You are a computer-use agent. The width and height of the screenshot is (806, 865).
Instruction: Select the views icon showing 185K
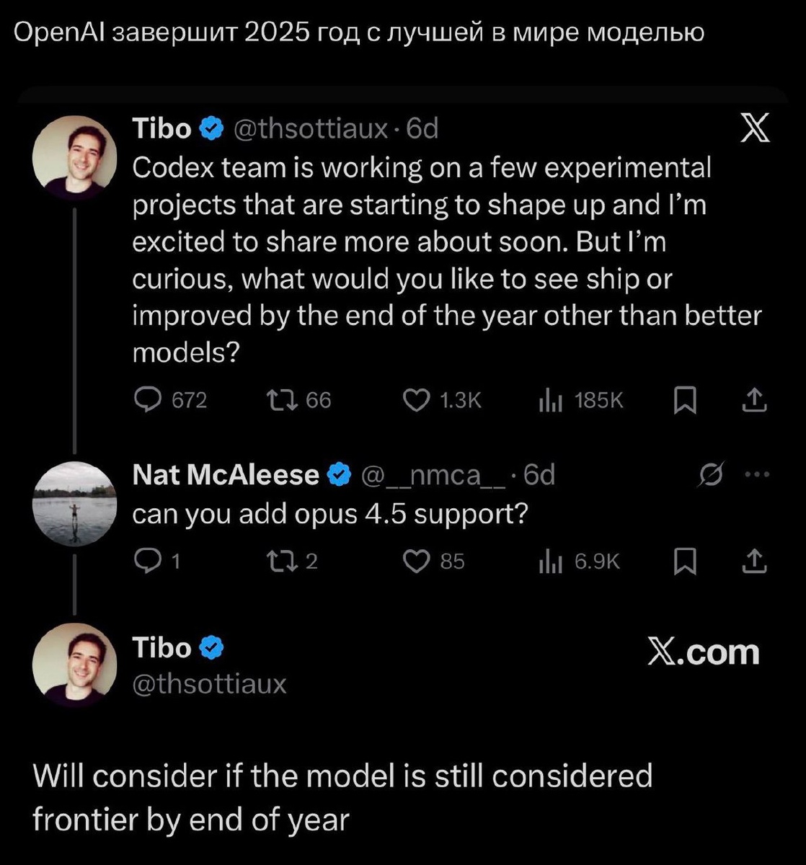click(552, 401)
